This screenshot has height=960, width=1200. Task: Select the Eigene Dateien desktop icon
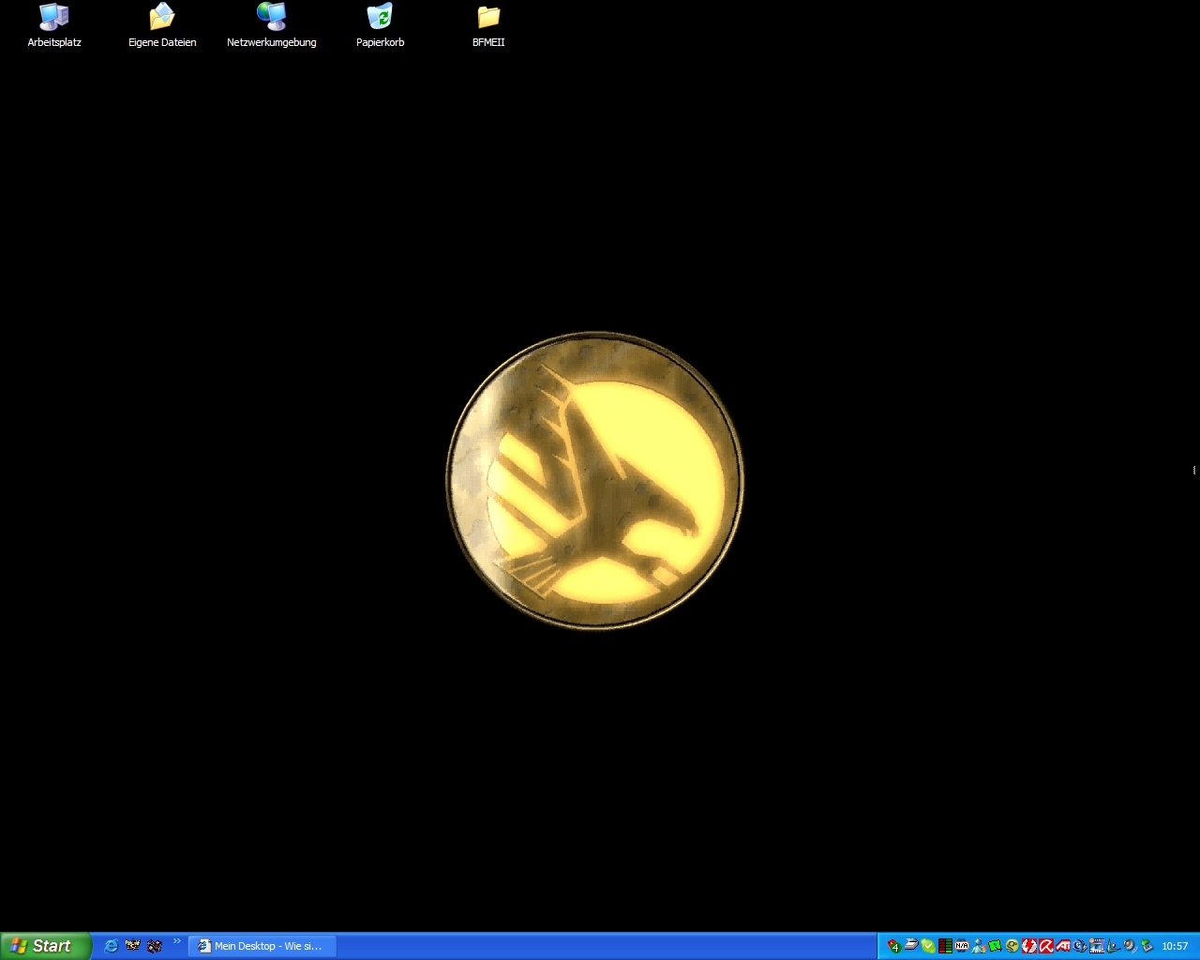tap(162, 25)
